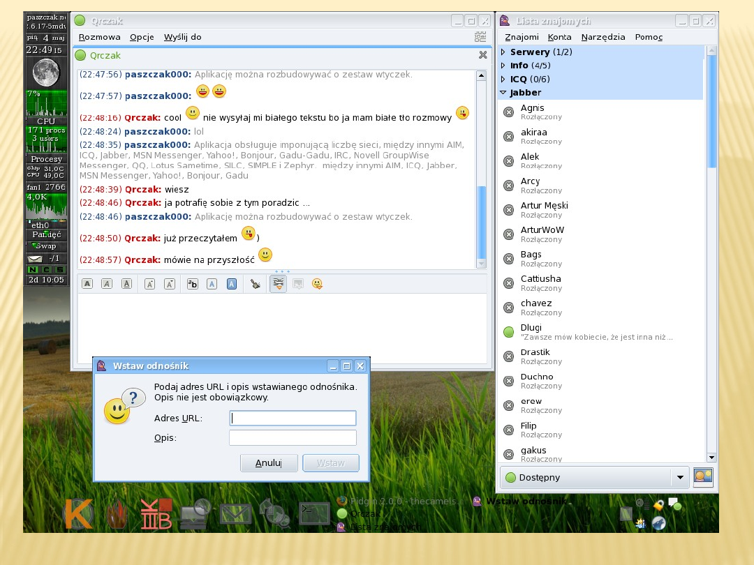Expand the Serwery group
This screenshot has height=565, width=754.
tap(503, 52)
